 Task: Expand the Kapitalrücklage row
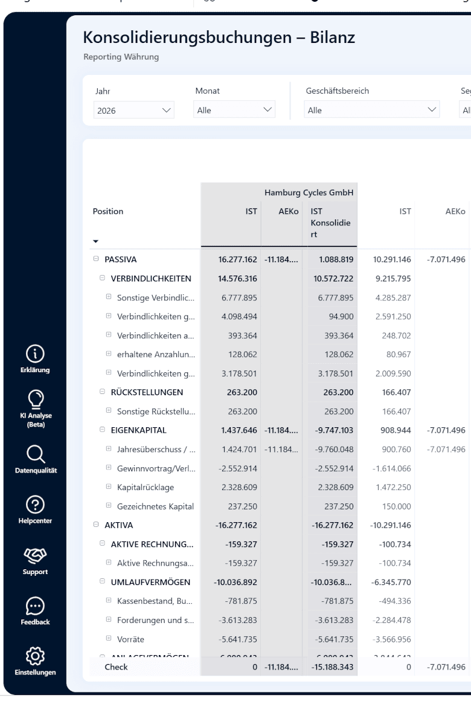(x=108, y=486)
